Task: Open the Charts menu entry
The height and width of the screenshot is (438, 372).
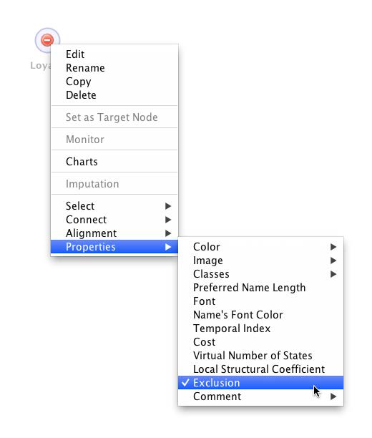Action: coord(114,162)
